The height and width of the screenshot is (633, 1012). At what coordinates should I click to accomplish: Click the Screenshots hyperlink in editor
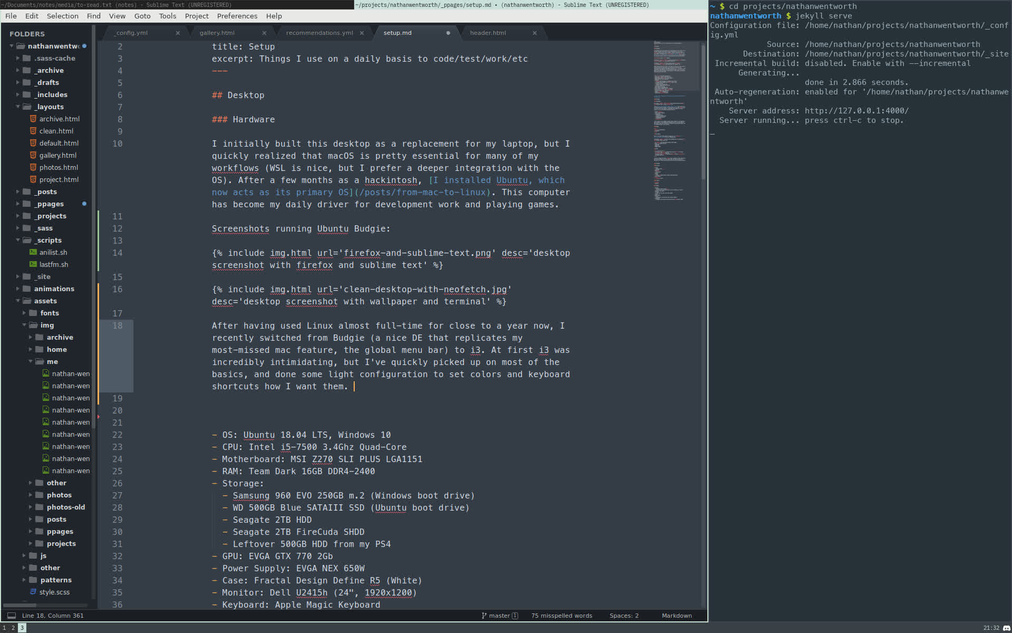click(240, 228)
